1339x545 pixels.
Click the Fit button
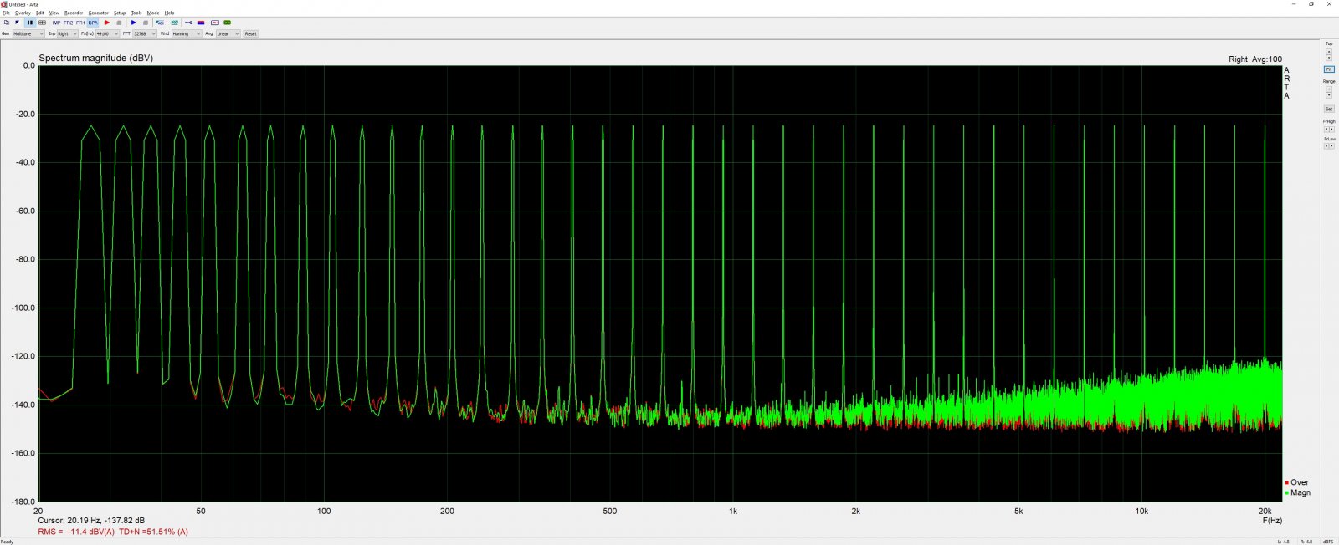pyautogui.click(x=1329, y=69)
